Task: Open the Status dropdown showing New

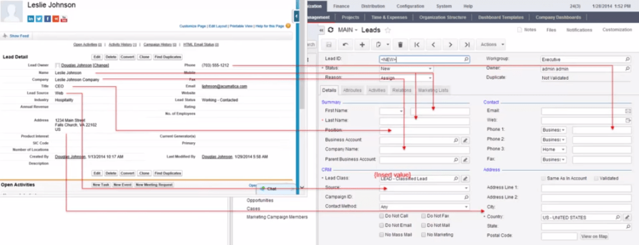Action: 406,69
